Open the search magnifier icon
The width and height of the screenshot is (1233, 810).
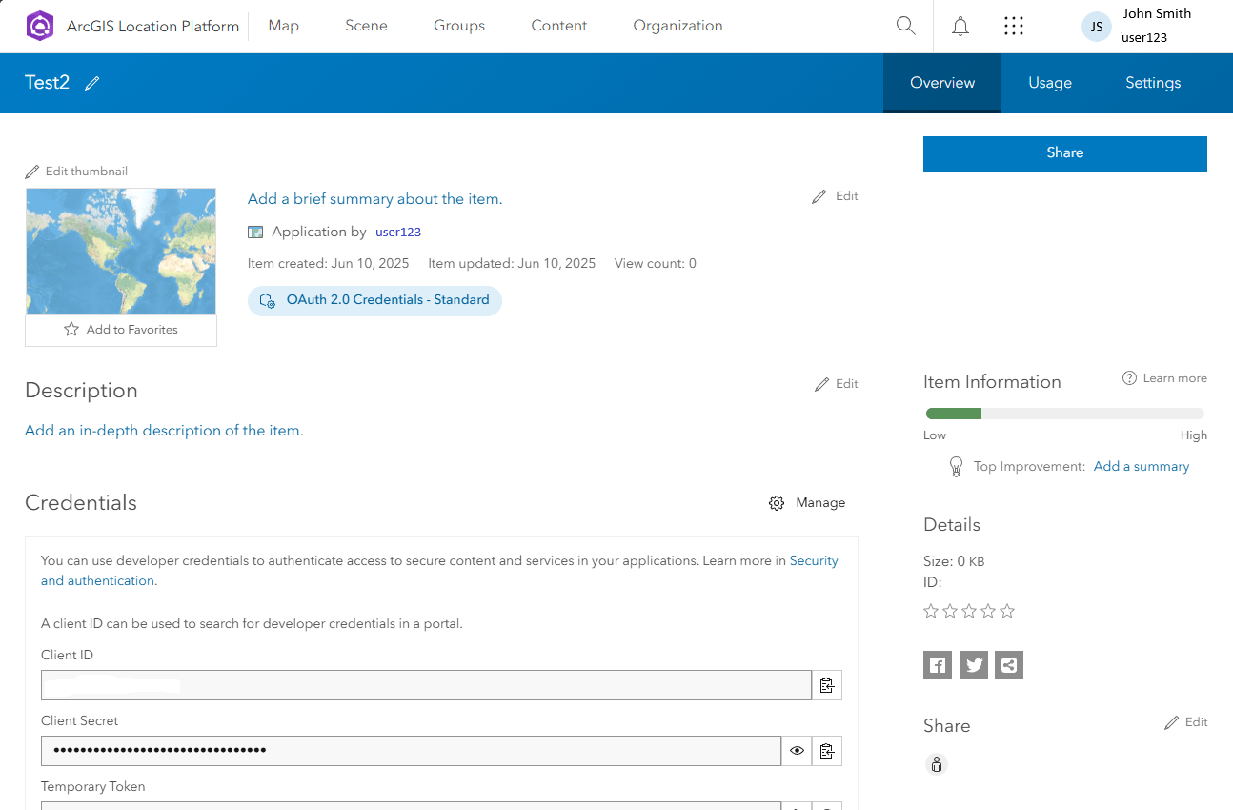(x=906, y=26)
